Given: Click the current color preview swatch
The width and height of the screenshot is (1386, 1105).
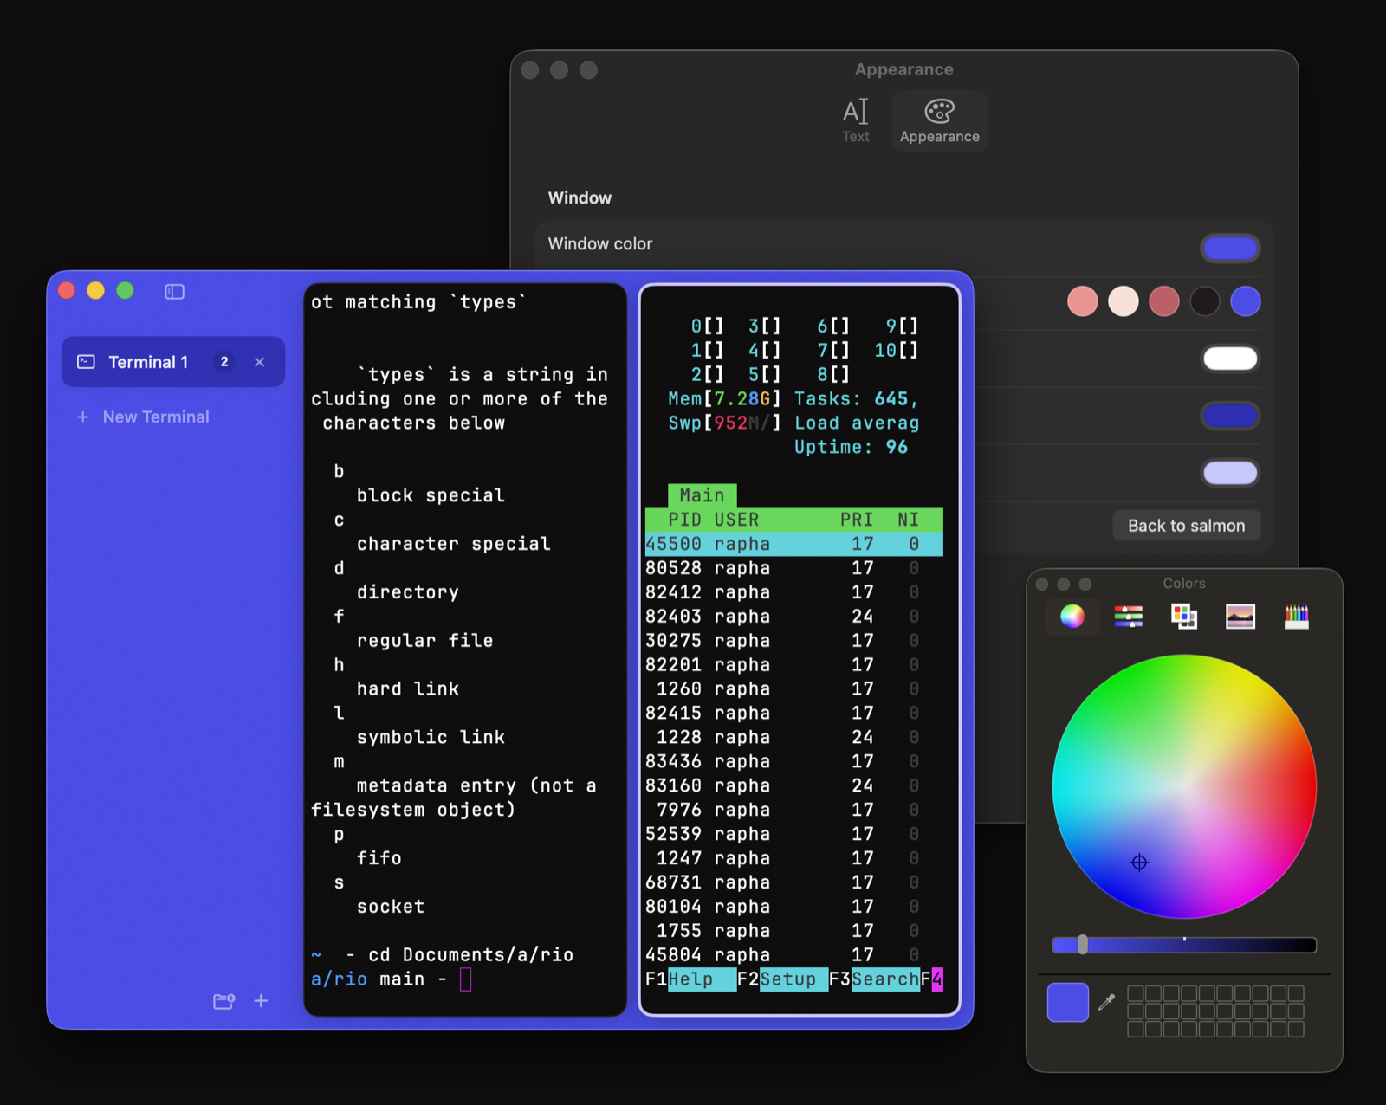Looking at the screenshot, I should click(x=1068, y=1003).
